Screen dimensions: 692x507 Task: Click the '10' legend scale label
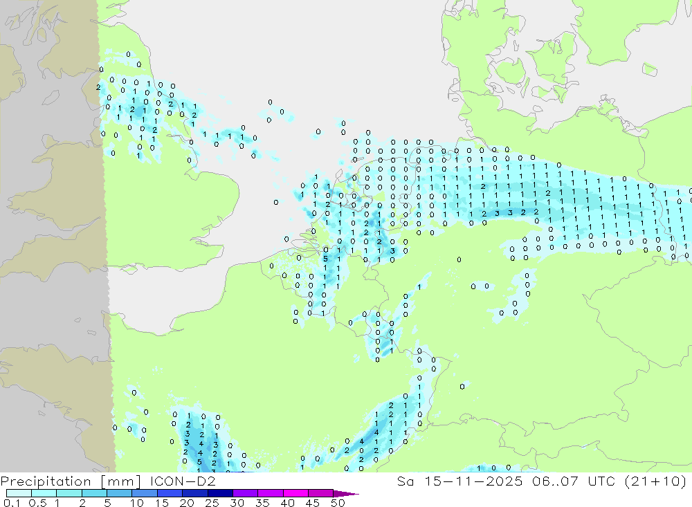136,503
